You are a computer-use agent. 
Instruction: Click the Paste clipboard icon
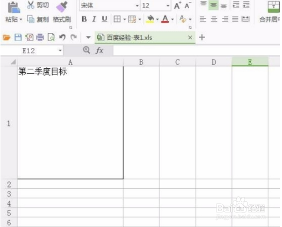point(14,7)
